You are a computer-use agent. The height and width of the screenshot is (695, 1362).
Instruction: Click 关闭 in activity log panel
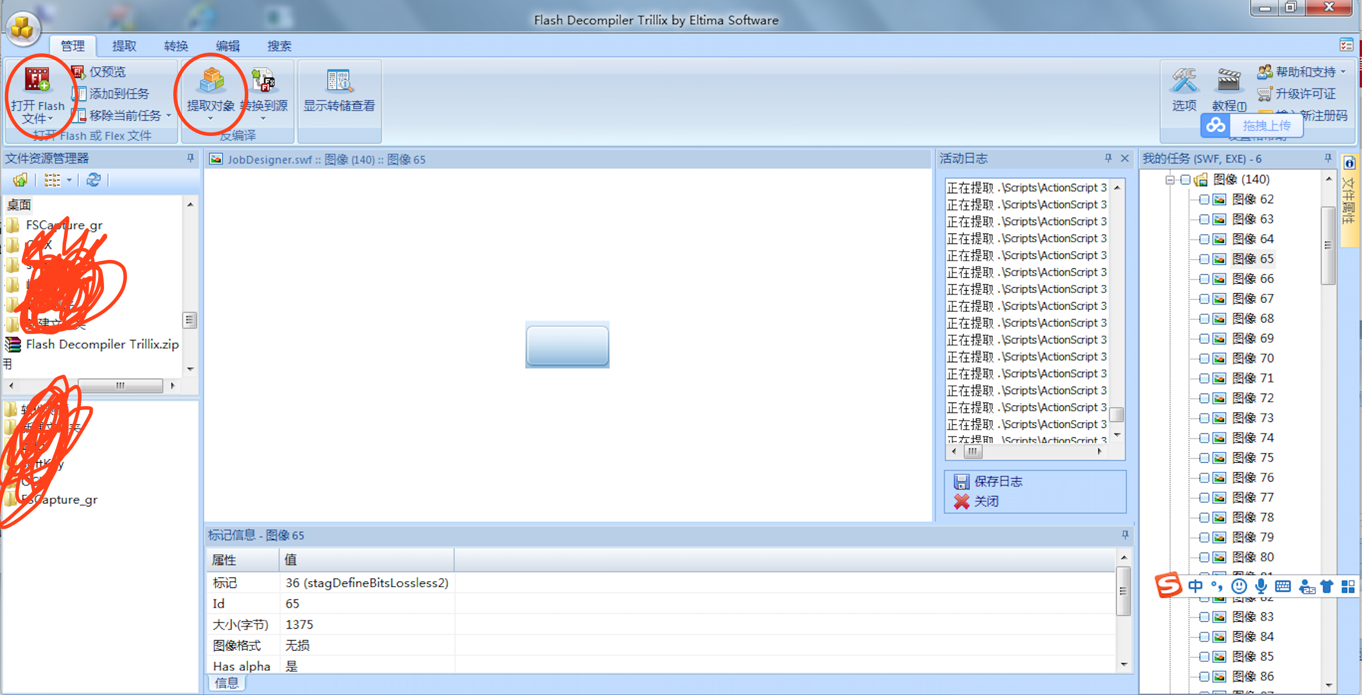(986, 501)
